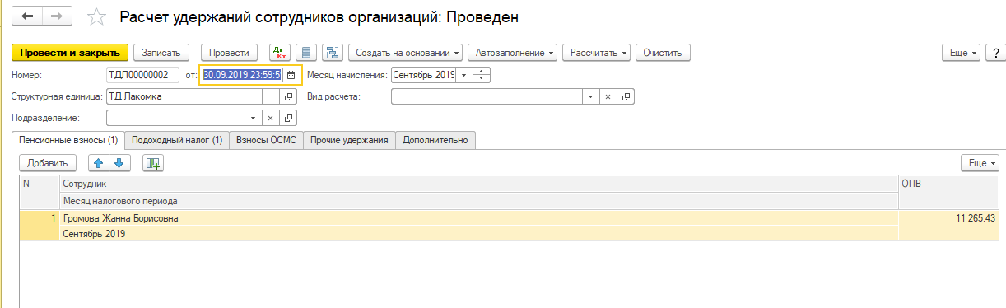The height and width of the screenshot is (308, 1006).
Task: Open the Взносы ОСМС tab
Action: pos(266,140)
